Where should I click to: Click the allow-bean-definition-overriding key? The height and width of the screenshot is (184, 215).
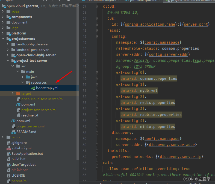tap(142, 169)
